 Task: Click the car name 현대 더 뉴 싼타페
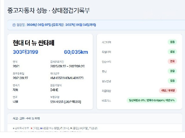coord(34,43)
